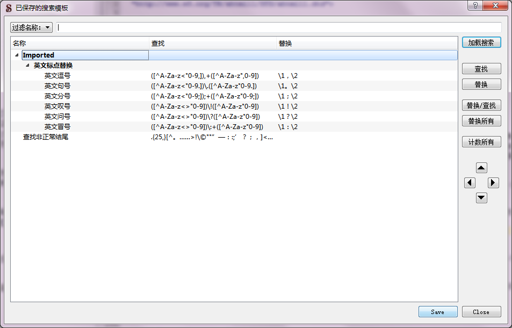512x328 pixels.
Task: Click the move down arrow button
Action: click(x=481, y=198)
